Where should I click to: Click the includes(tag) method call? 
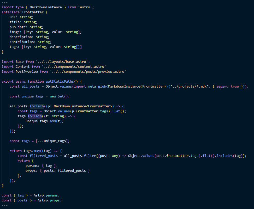coord(230,156)
